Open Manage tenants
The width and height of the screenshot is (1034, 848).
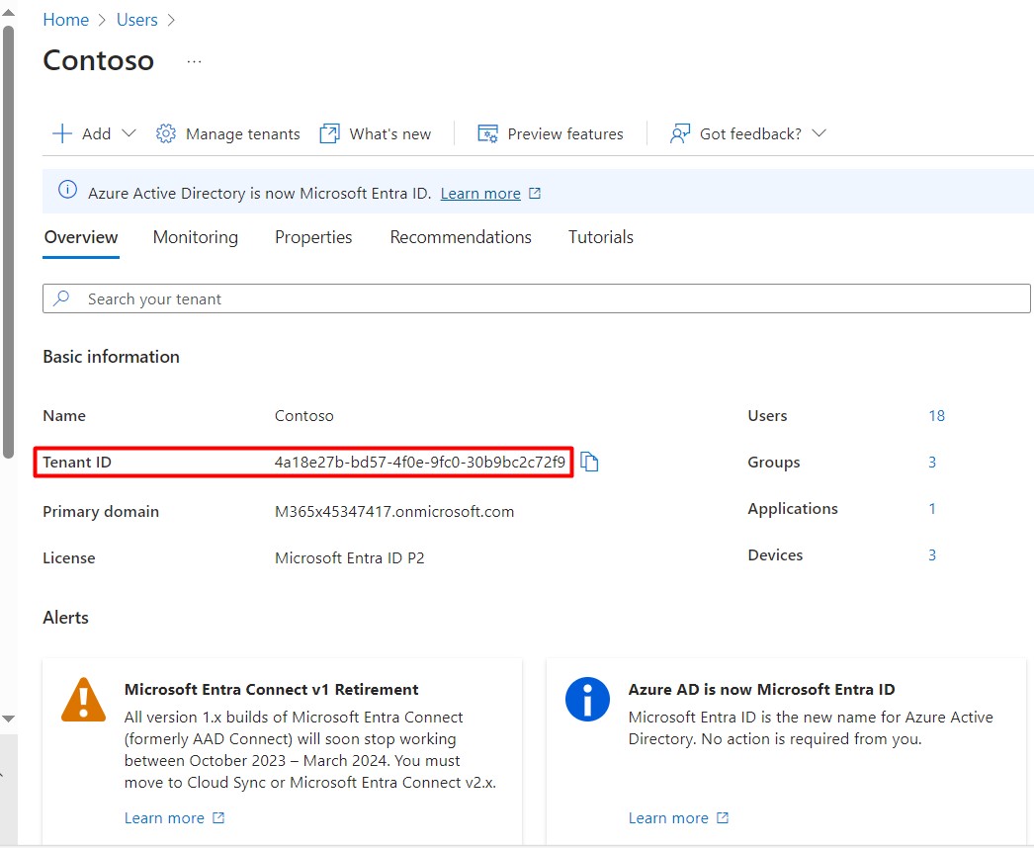242,133
